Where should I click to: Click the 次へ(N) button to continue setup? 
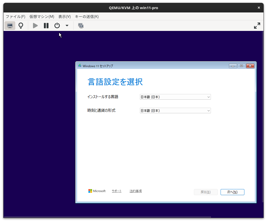coord(232,192)
